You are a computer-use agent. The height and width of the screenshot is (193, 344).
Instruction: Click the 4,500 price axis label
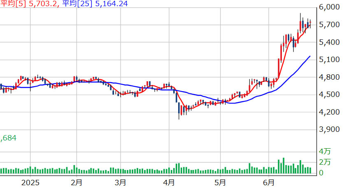tap(329, 94)
